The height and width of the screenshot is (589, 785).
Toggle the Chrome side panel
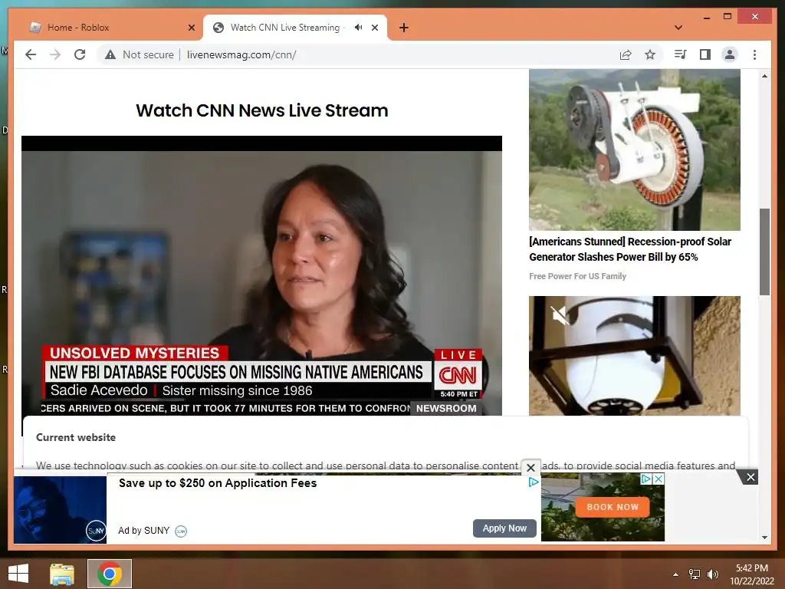click(705, 54)
